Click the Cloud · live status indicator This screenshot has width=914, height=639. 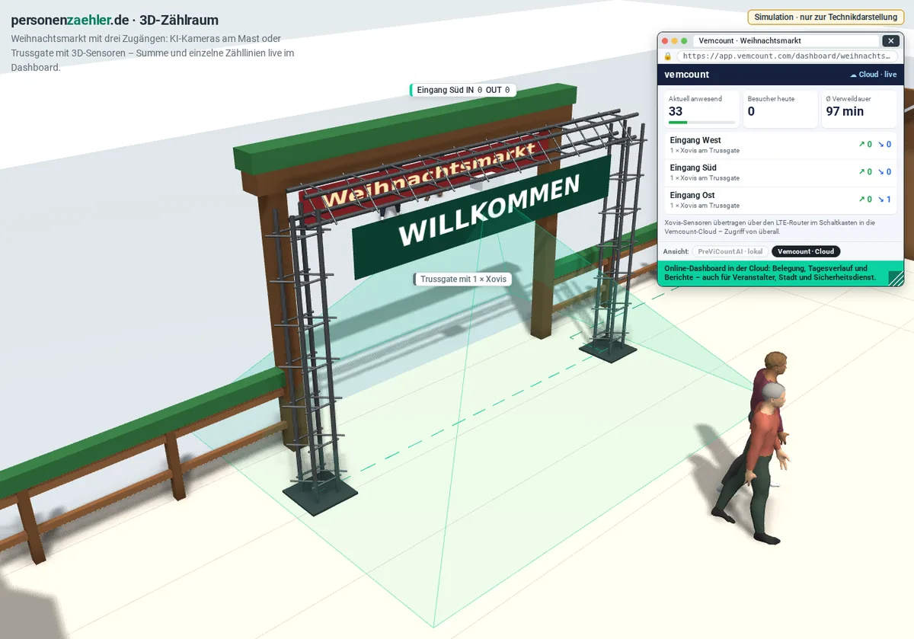coord(873,75)
